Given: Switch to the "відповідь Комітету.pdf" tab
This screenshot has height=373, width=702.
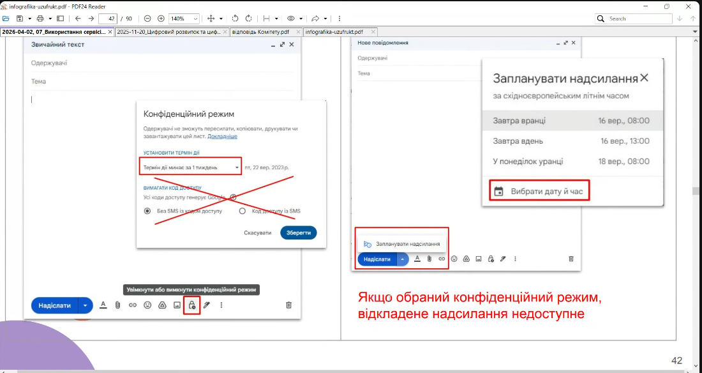Looking at the screenshot, I should (x=262, y=31).
